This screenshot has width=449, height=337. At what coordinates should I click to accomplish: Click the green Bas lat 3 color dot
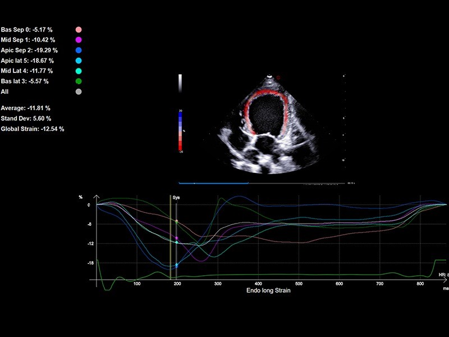pyautogui.click(x=79, y=81)
